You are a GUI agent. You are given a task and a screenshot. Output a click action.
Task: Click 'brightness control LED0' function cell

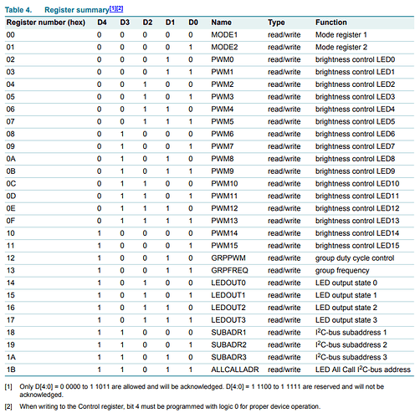pyautogui.click(x=355, y=59)
